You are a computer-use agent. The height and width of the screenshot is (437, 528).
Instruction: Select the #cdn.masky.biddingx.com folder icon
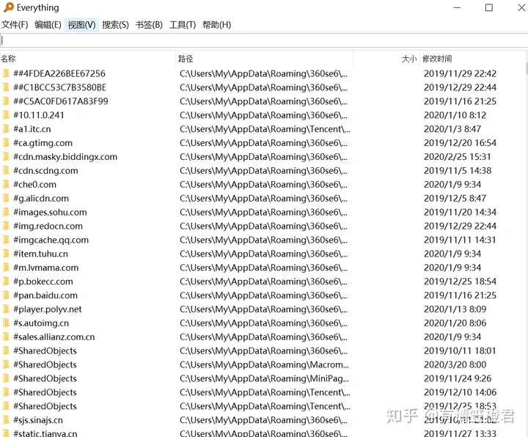pyautogui.click(x=6, y=157)
